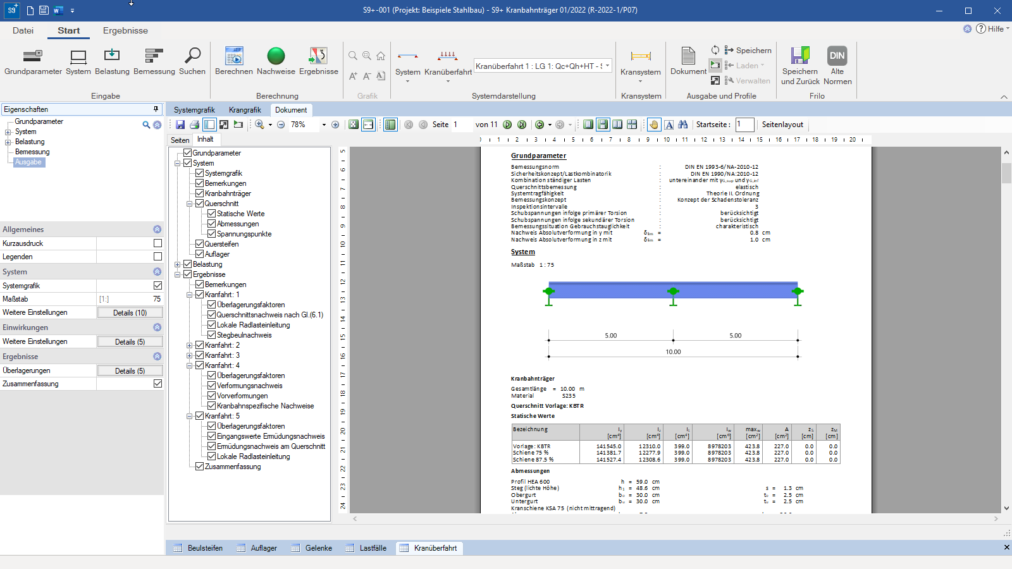Image resolution: width=1012 pixels, height=569 pixels.
Task: Click Maßstab value field showing 75
Action: click(x=130, y=299)
